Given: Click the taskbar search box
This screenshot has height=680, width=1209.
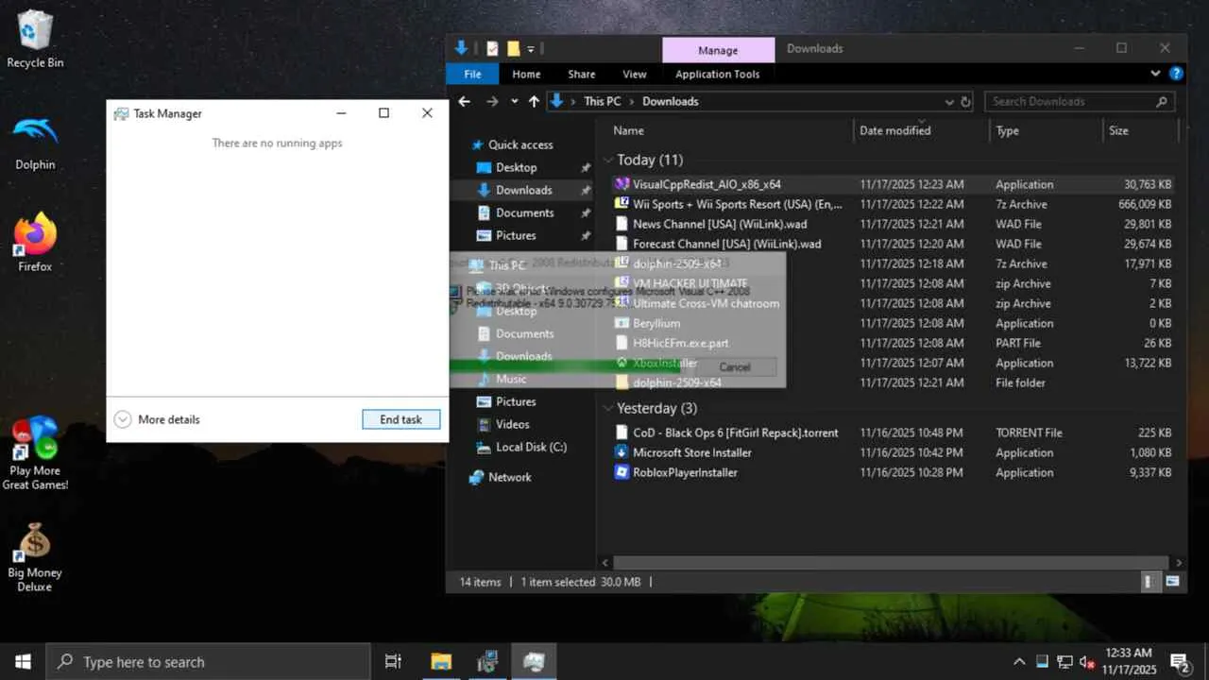Looking at the screenshot, I should pos(208,662).
